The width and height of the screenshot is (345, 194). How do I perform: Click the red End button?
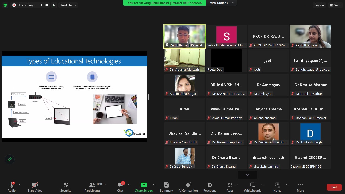334,187
